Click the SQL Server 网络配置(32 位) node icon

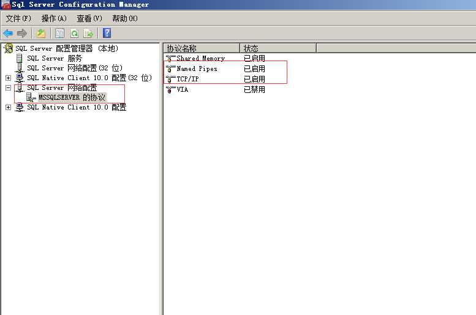point(20,68)
